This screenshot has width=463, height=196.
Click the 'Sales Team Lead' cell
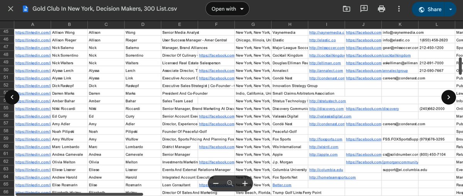[179, 101]
